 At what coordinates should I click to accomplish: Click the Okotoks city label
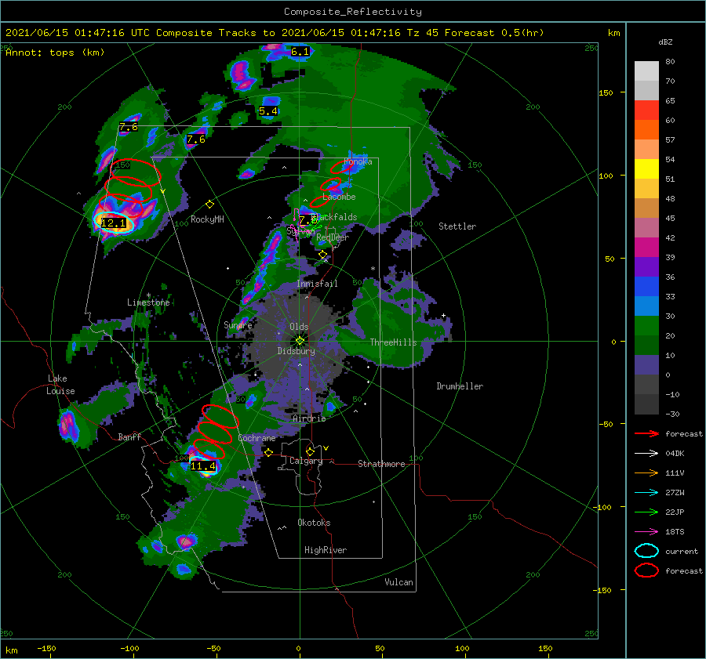coord(314,523)
